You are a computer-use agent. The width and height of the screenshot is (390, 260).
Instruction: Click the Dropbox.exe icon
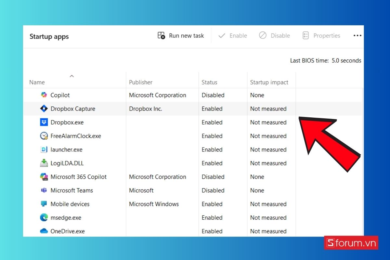pos(44,123)
